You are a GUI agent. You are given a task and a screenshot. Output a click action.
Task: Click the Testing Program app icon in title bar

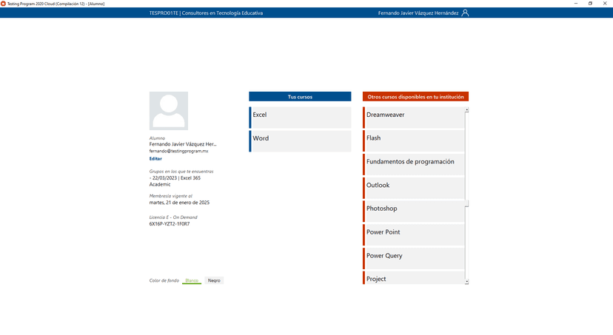click(x=3, y=4)
